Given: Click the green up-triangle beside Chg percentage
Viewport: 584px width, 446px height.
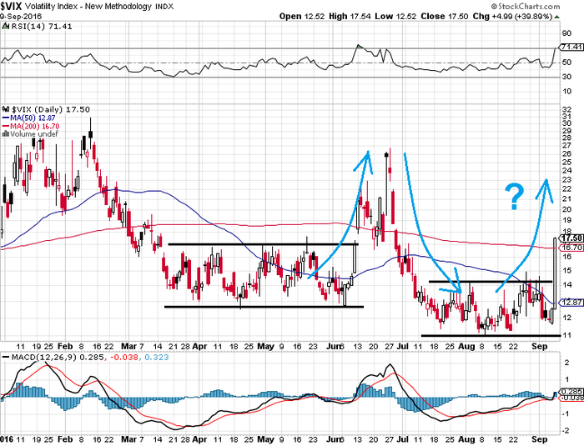Looking at the screenshot, I should (556, 17).
